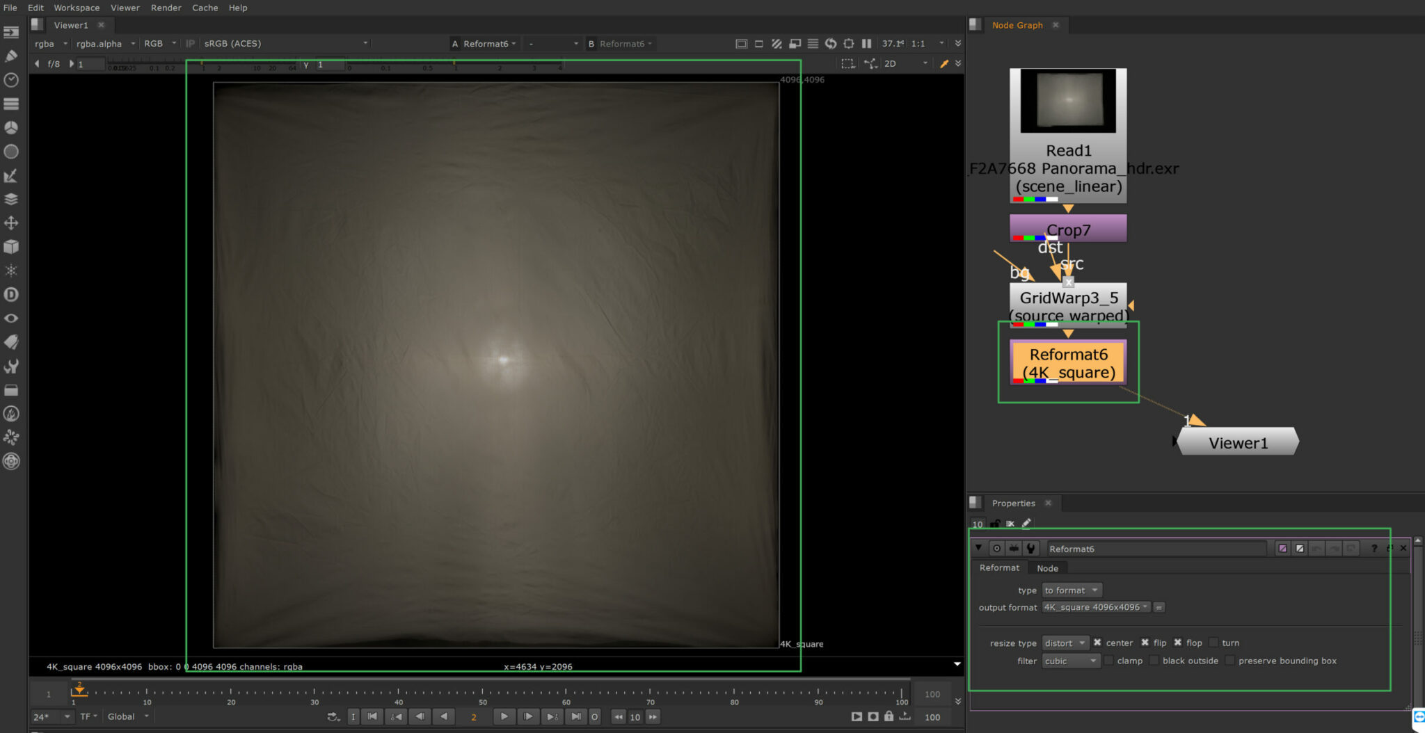Open the Time tools menu (clock icon)
The image size is (1425, 733).
pyautogui.click(x=11, y=80)
